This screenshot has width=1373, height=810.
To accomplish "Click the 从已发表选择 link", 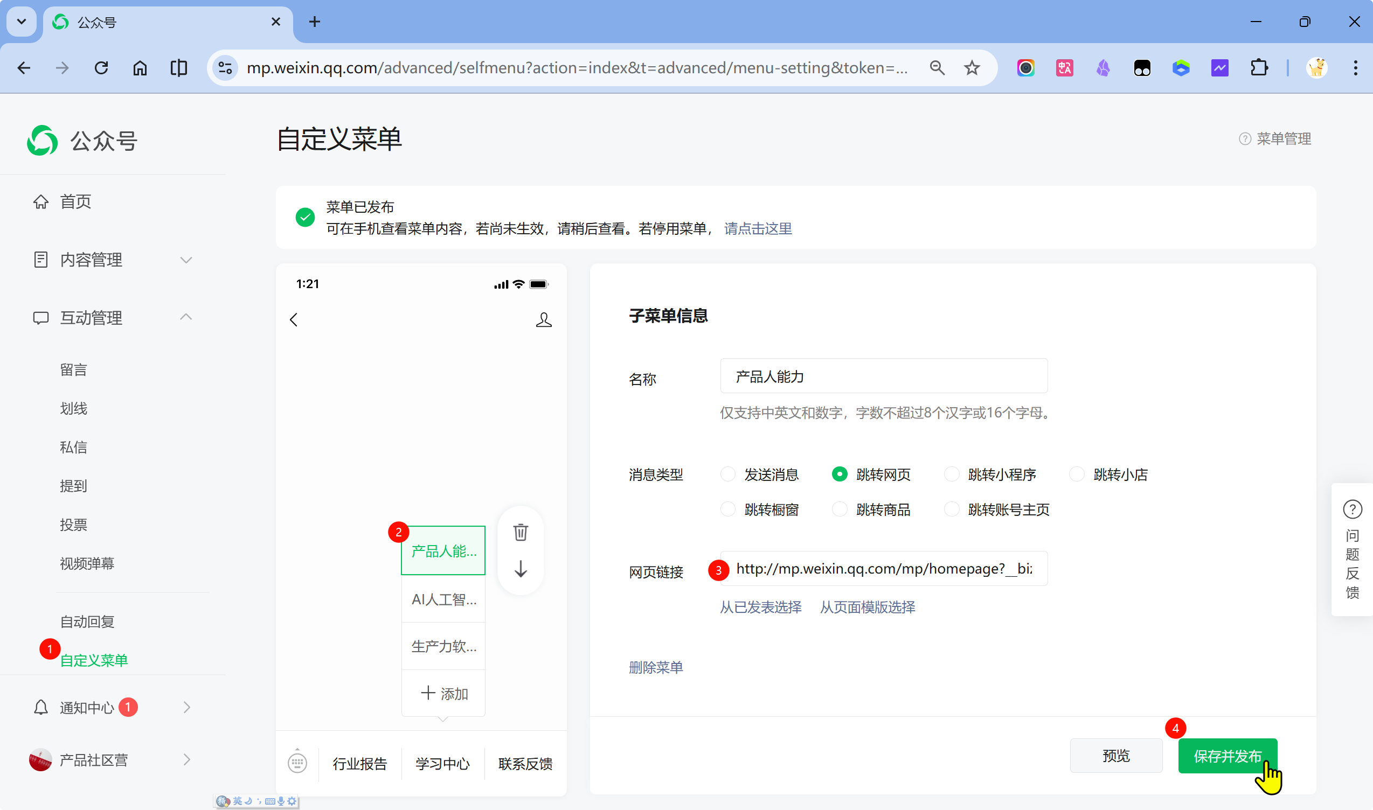I will pyautogui.click(x=760, y=607).
